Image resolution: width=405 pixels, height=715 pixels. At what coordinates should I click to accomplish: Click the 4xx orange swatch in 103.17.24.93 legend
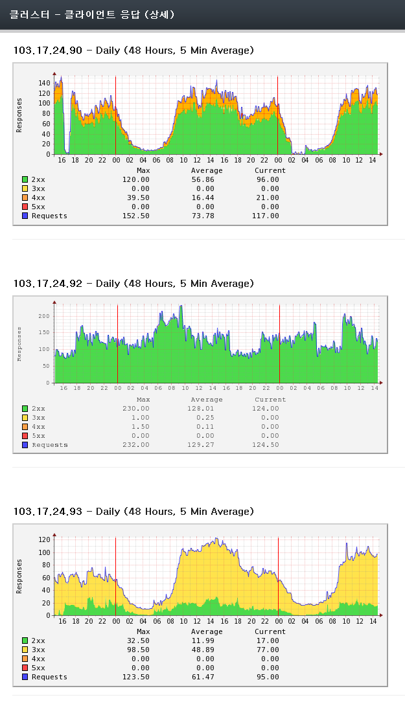click(x=25, y=659)
